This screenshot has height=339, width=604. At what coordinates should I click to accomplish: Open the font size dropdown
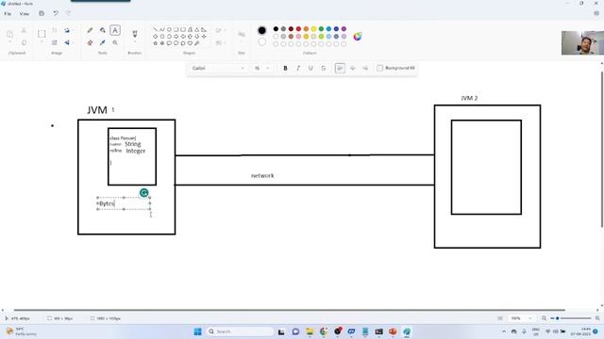click(261, 68)
